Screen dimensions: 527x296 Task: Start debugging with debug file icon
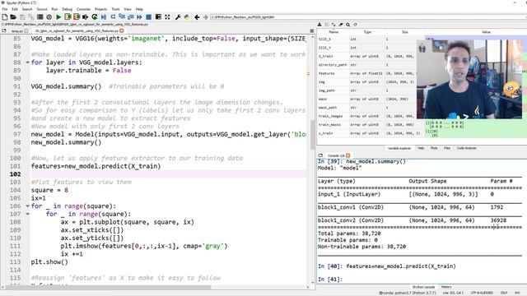104,16
